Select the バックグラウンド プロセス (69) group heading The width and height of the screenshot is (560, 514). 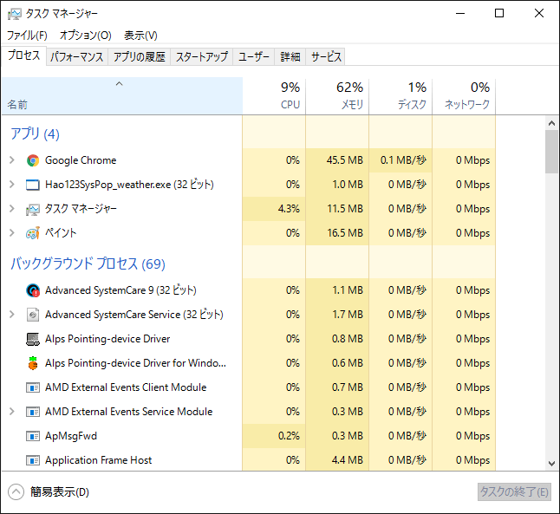pos(88,264)
